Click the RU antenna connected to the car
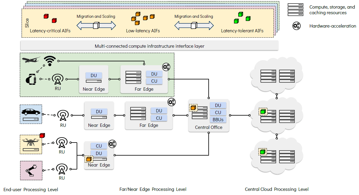 (x=63, y=116)
